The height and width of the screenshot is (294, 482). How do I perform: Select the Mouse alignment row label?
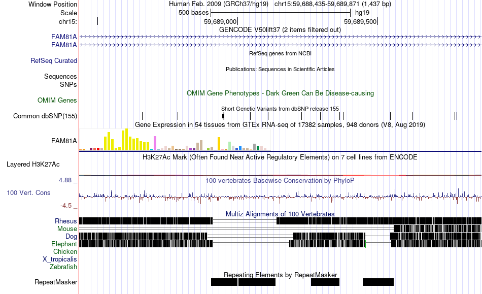point(67,229)
